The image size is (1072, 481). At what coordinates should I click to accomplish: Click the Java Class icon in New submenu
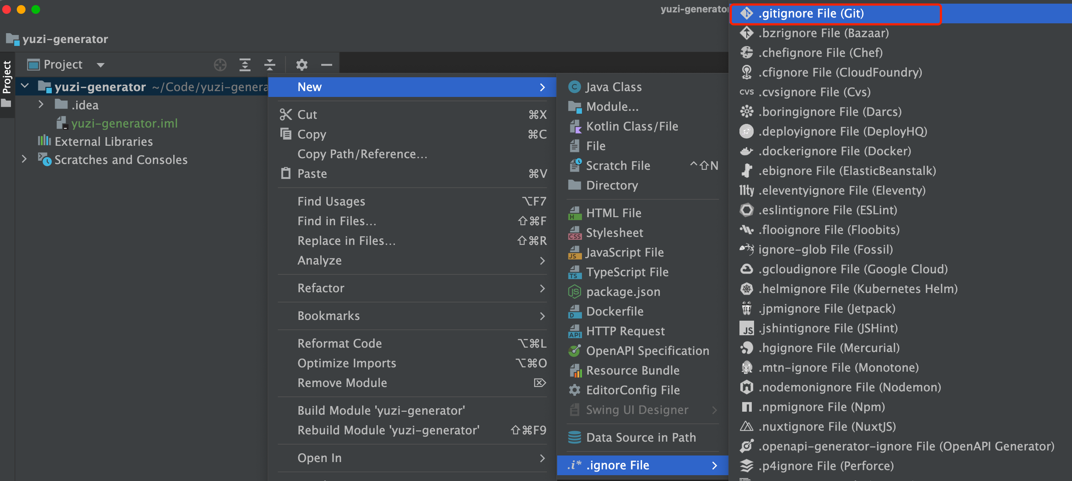[574, 87]
